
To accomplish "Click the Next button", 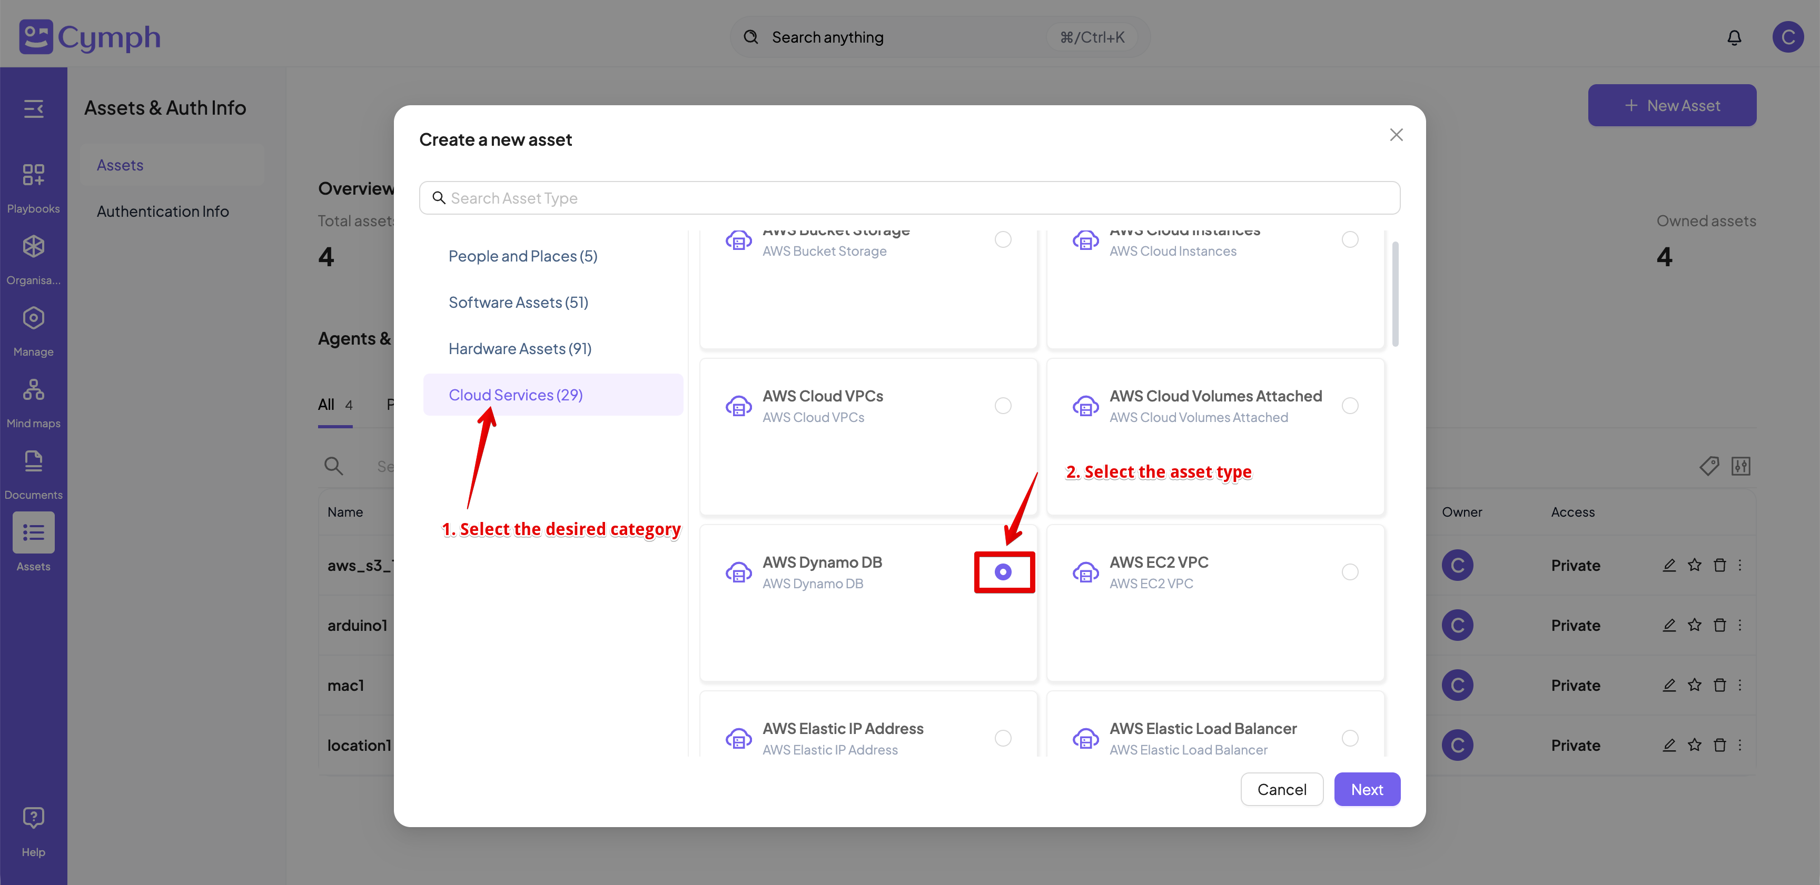I will (x=1367, y=789).
